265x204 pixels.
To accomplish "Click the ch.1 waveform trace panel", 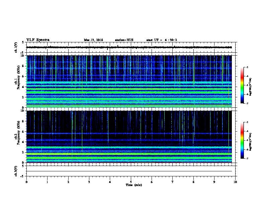I will point(131,47).
